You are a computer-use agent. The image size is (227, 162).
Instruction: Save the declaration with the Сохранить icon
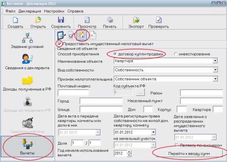pos(61,20)
